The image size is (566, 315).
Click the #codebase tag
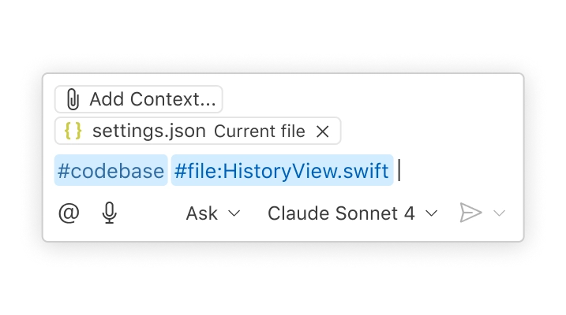111,171
